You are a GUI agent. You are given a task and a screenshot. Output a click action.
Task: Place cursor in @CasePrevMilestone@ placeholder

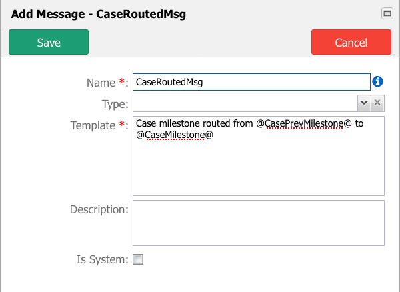coord(304,124)
